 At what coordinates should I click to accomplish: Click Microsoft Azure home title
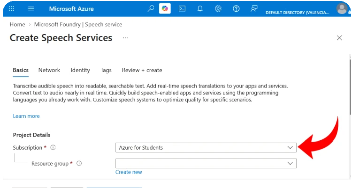[x=71, y=9]
